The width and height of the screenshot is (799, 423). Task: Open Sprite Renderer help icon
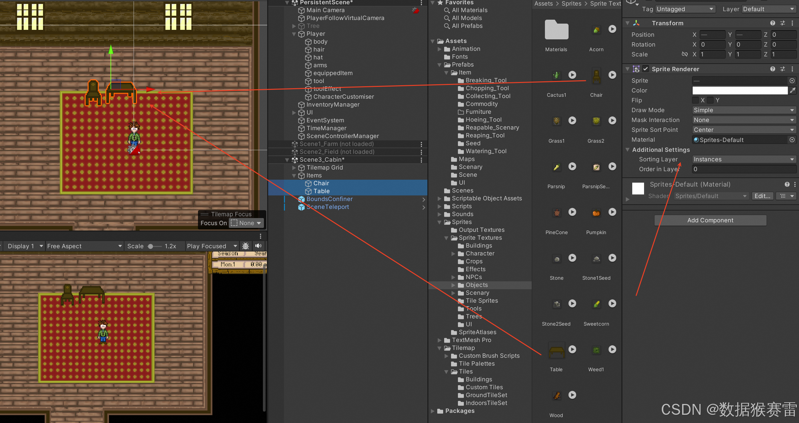click(x=772, y=69)
